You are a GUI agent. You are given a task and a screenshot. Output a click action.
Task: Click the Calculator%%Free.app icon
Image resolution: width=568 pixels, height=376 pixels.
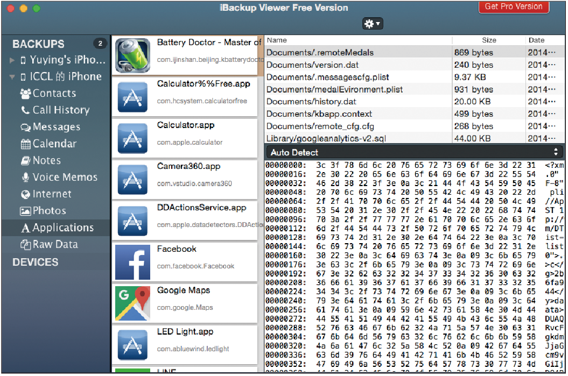[132, 97]
